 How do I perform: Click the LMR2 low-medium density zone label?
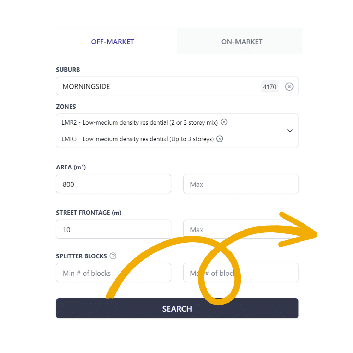pyautogui.click(x=139, y=122)
